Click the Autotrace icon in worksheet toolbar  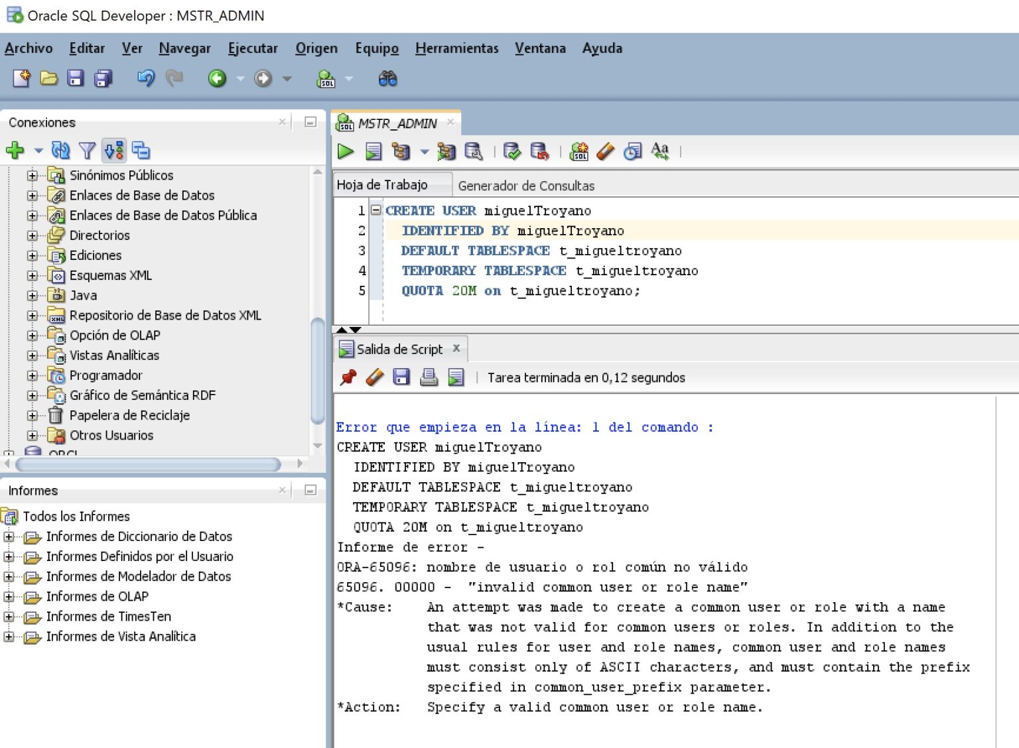446,152
